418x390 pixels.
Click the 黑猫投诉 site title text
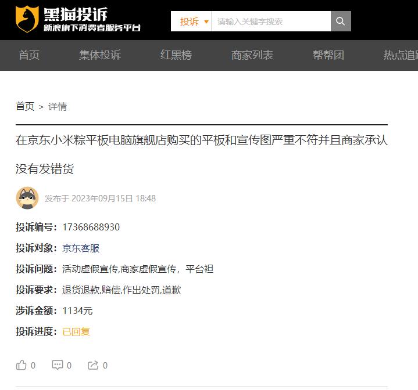pyautogui.click(x=76, y=14)
